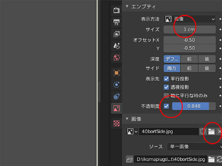Screen dimensions: 222x166
Task: Open the Output properties tab
Action: tap(117, 22)
